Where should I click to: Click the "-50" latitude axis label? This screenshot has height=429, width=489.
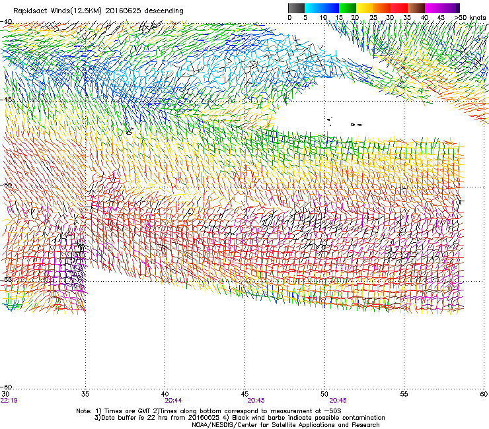(x=6, y=185)
